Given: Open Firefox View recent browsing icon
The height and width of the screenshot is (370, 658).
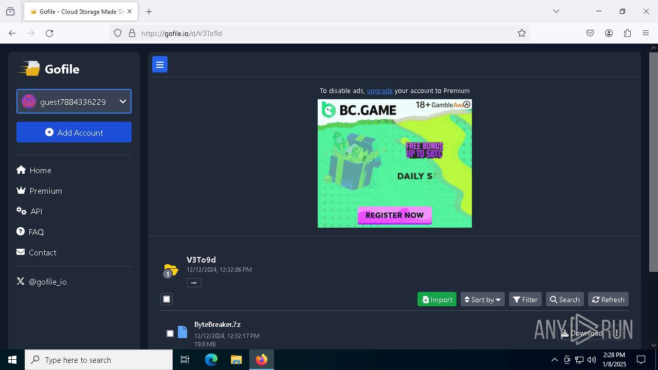Looking at the screenshot, I should tap(10, 11).
